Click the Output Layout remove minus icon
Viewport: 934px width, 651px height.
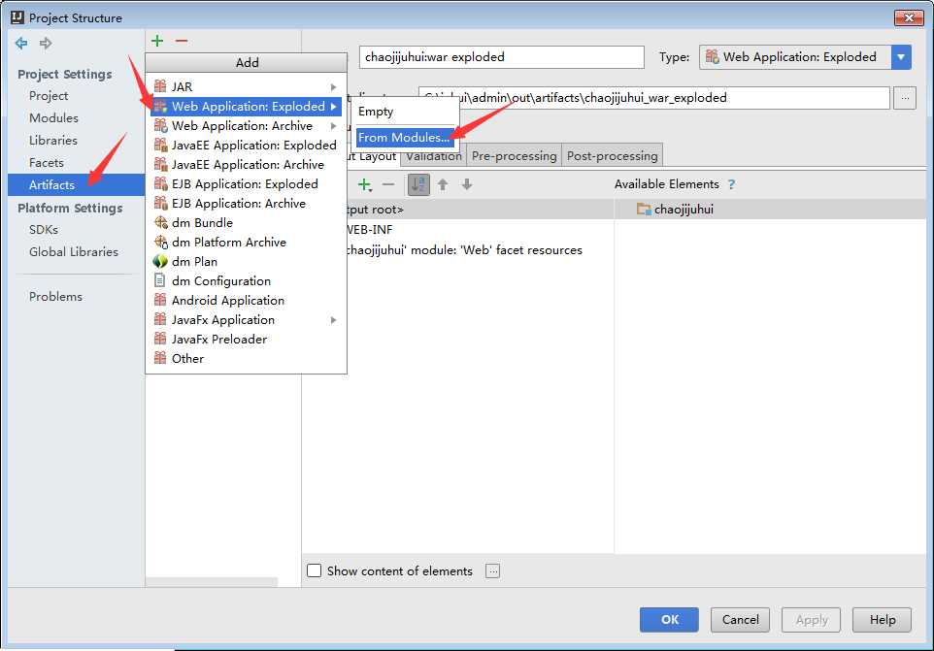pos(388,184)
